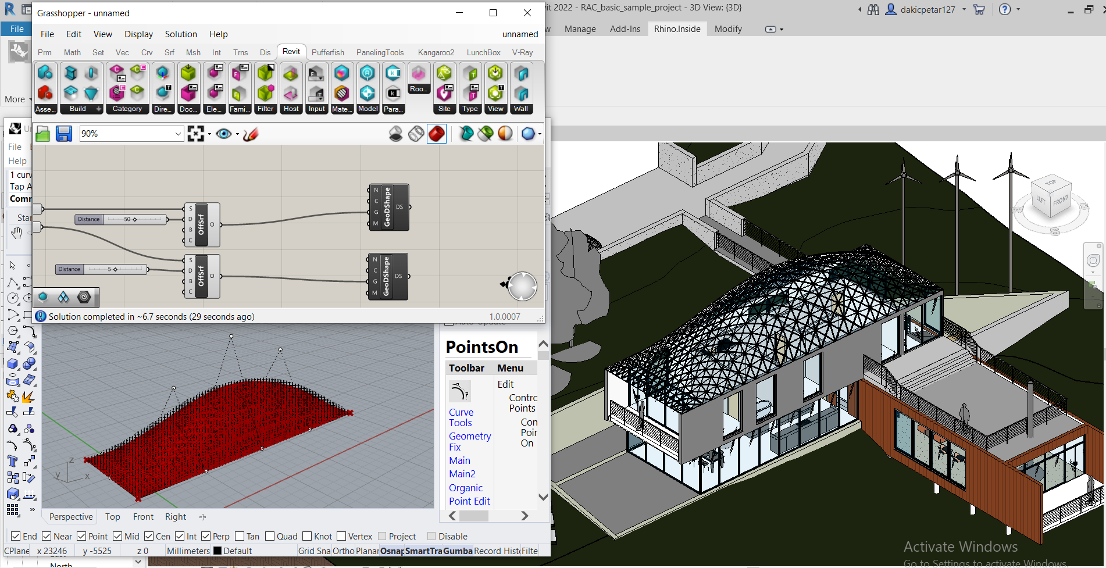Switch to the PanelingTools tab

(380, 52)
